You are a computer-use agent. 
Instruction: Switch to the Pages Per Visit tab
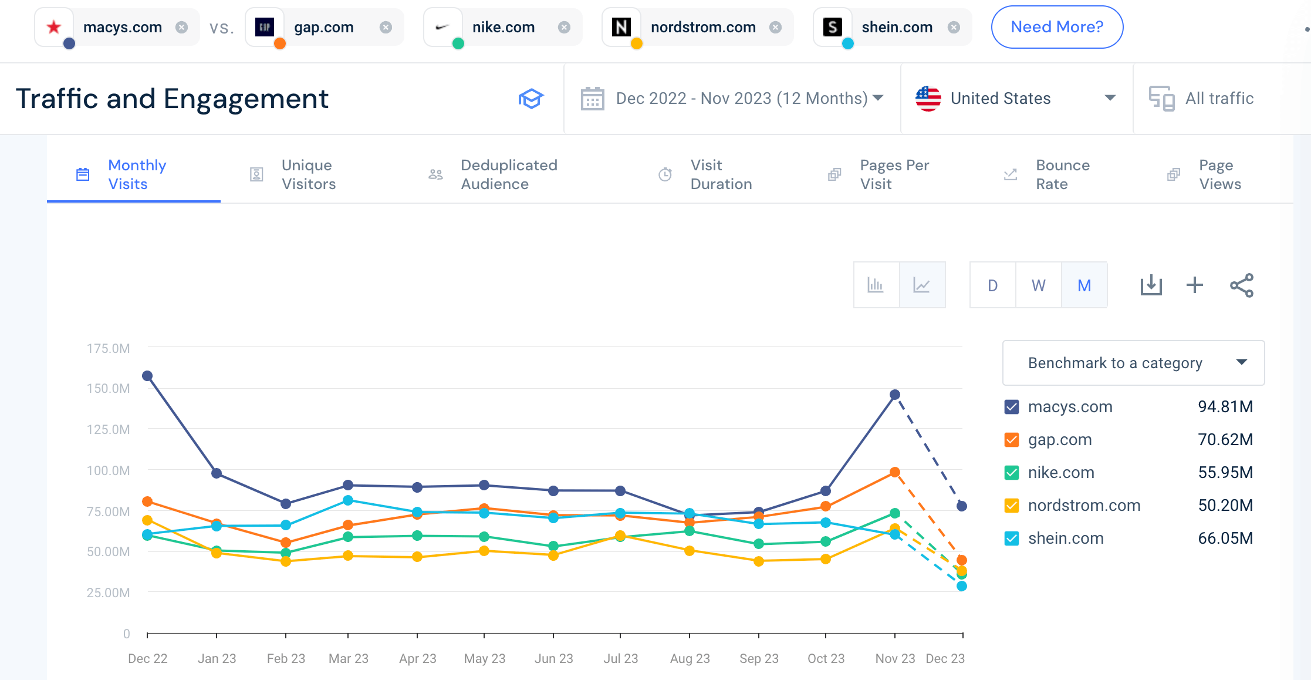click(879, 174)
